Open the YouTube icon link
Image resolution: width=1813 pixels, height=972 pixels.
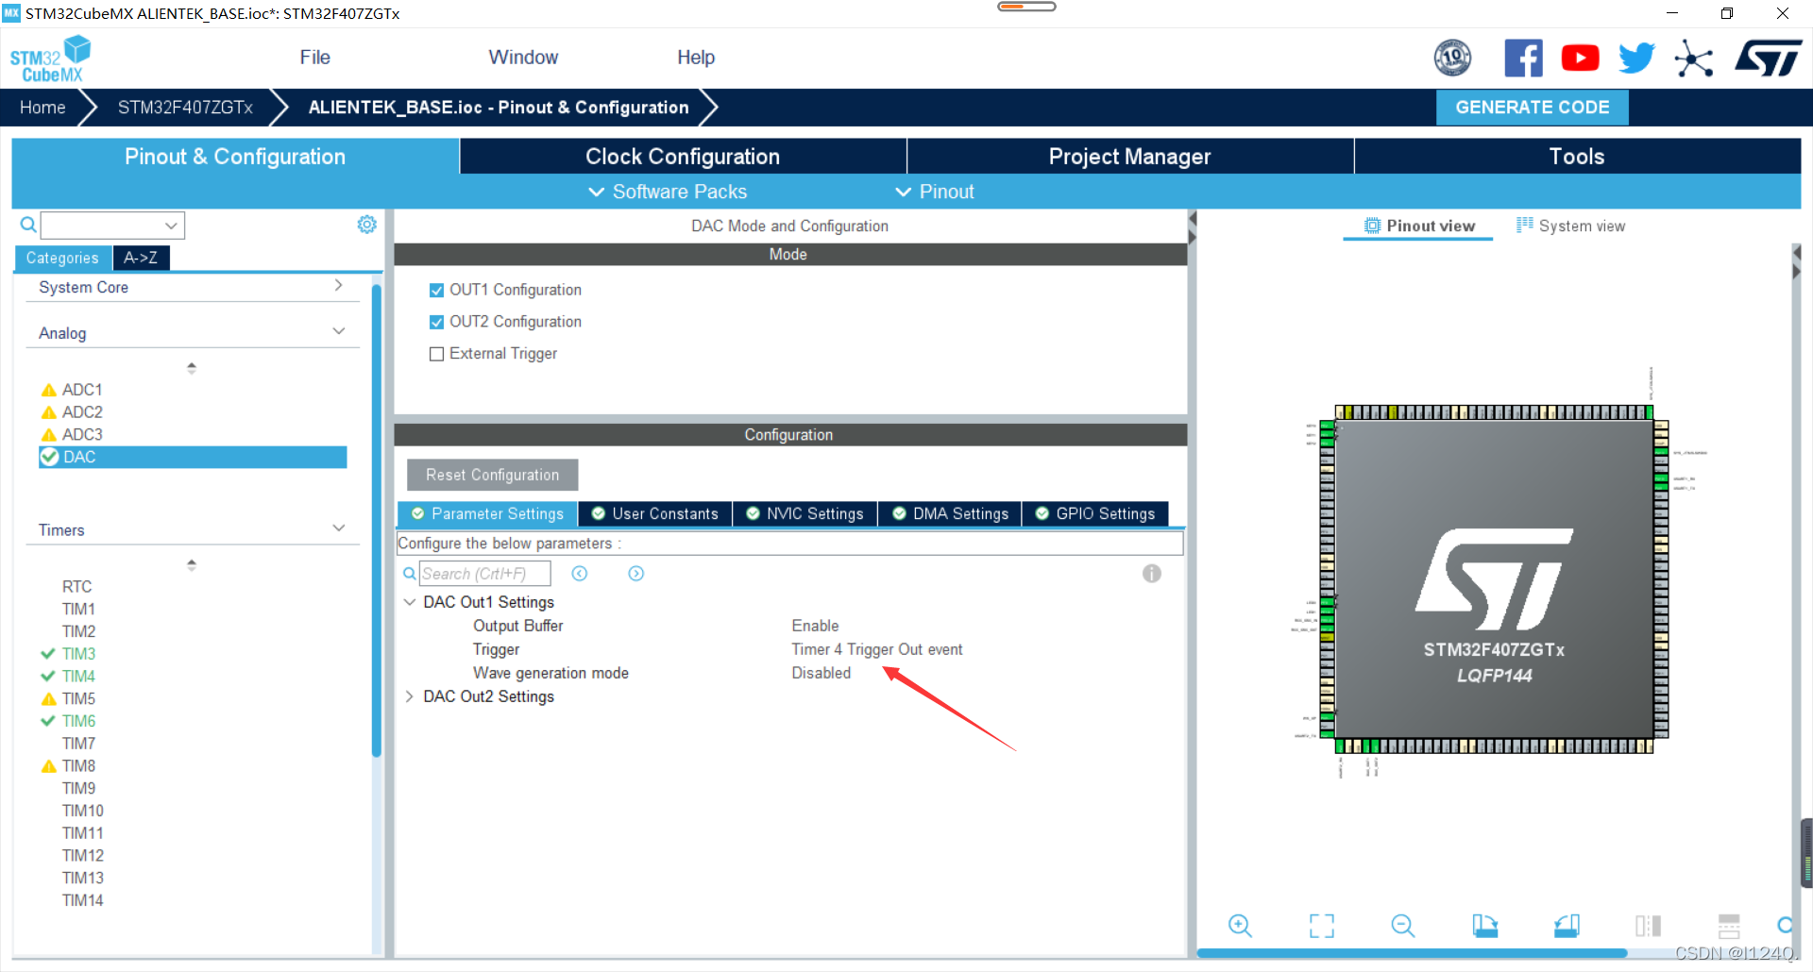coord(1580,59)
